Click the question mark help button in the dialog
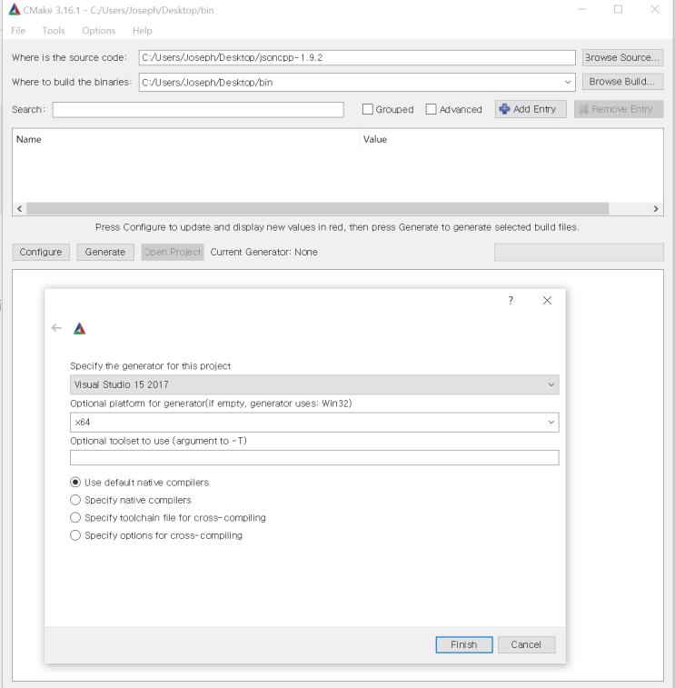The height and width of the screenshot is (688, 675). (x=511, y=301)
